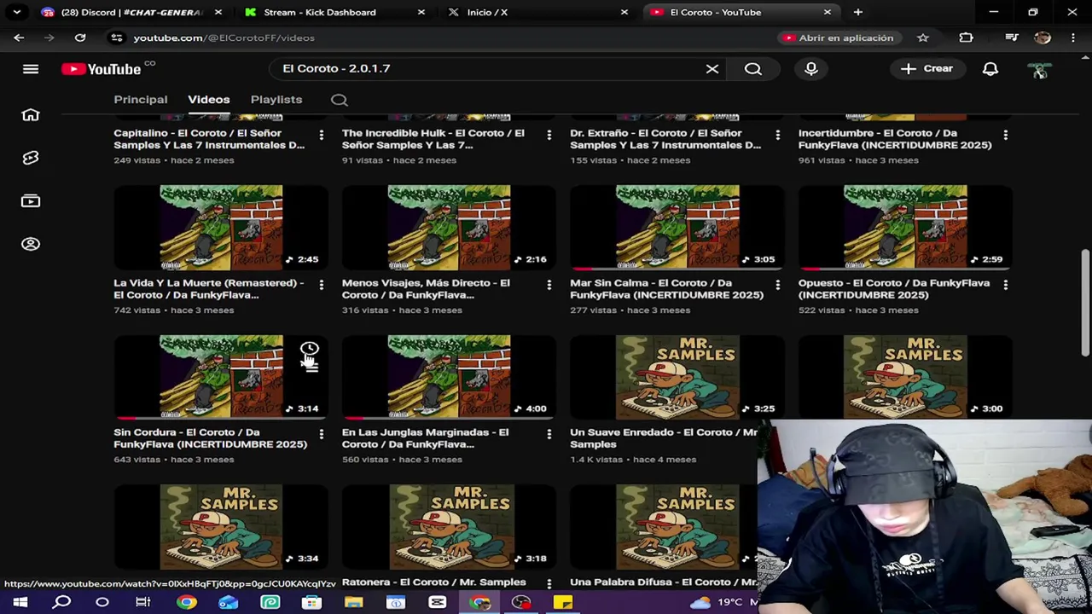1092x614 pixels.
Task: Switch to the Discord browser tab
Action: tap(132, 12)
